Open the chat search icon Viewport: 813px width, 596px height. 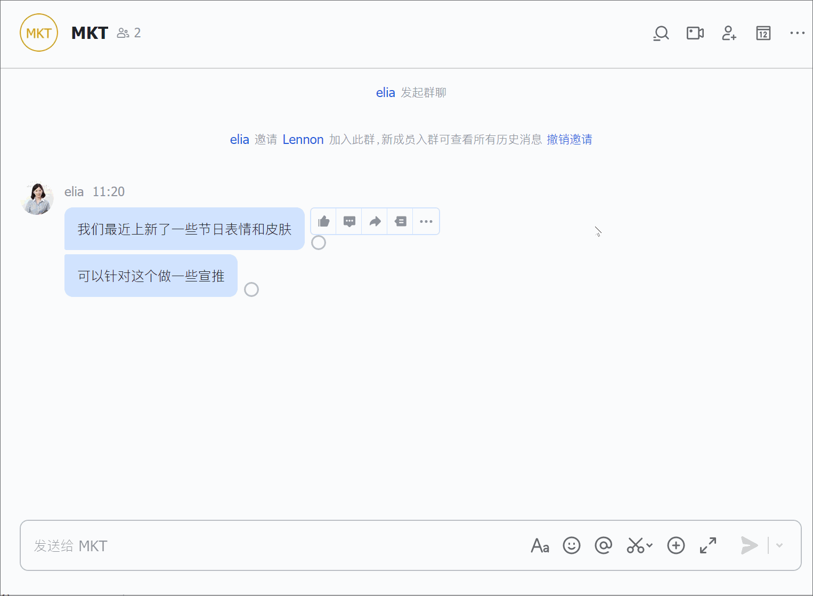coord(661,33)
